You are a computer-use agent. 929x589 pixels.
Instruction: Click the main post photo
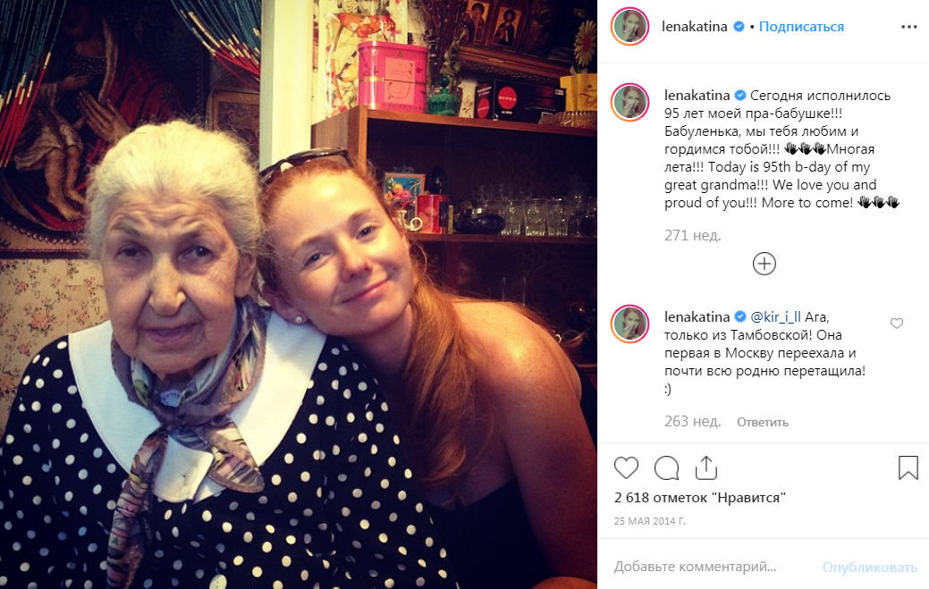[299, 294]
